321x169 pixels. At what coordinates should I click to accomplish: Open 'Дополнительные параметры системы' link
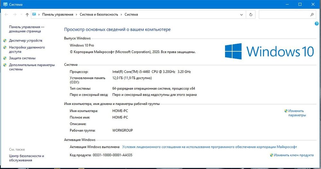click(x=32, y=67)
